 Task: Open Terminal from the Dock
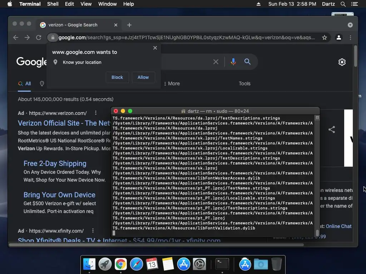tap(222, 264)
